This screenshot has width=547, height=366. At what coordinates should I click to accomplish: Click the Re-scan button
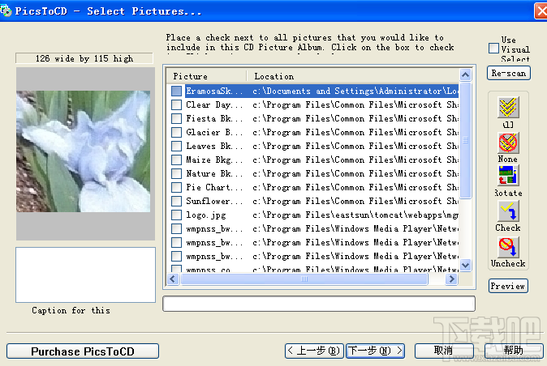pos(509,73)
